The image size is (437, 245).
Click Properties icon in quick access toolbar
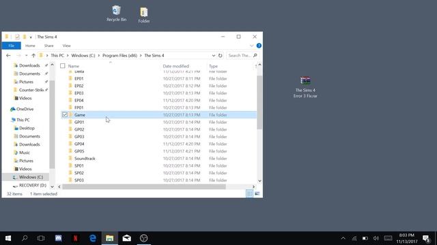[17, 37]
